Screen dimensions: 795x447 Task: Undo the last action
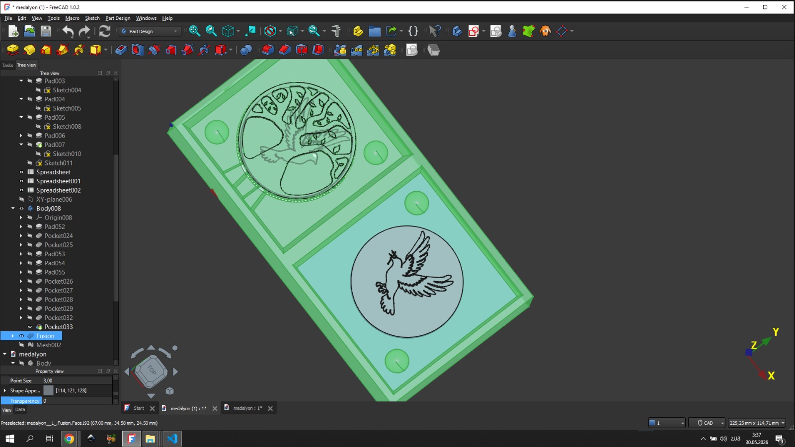68,31
